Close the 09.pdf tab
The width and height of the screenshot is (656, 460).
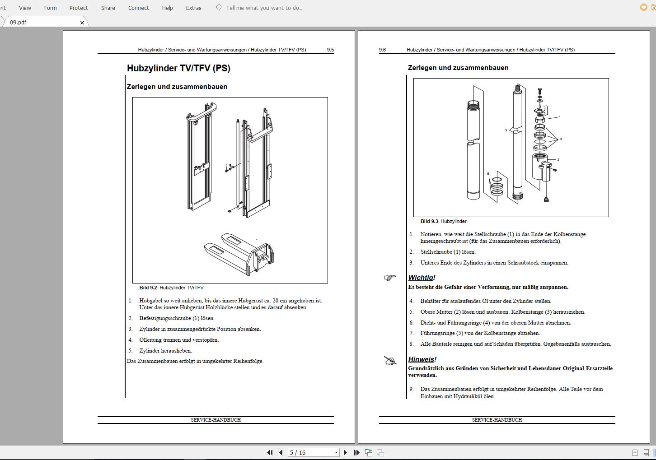click(82, 22)
